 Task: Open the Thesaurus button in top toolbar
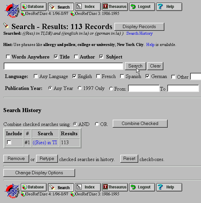[x=115, y=7]
